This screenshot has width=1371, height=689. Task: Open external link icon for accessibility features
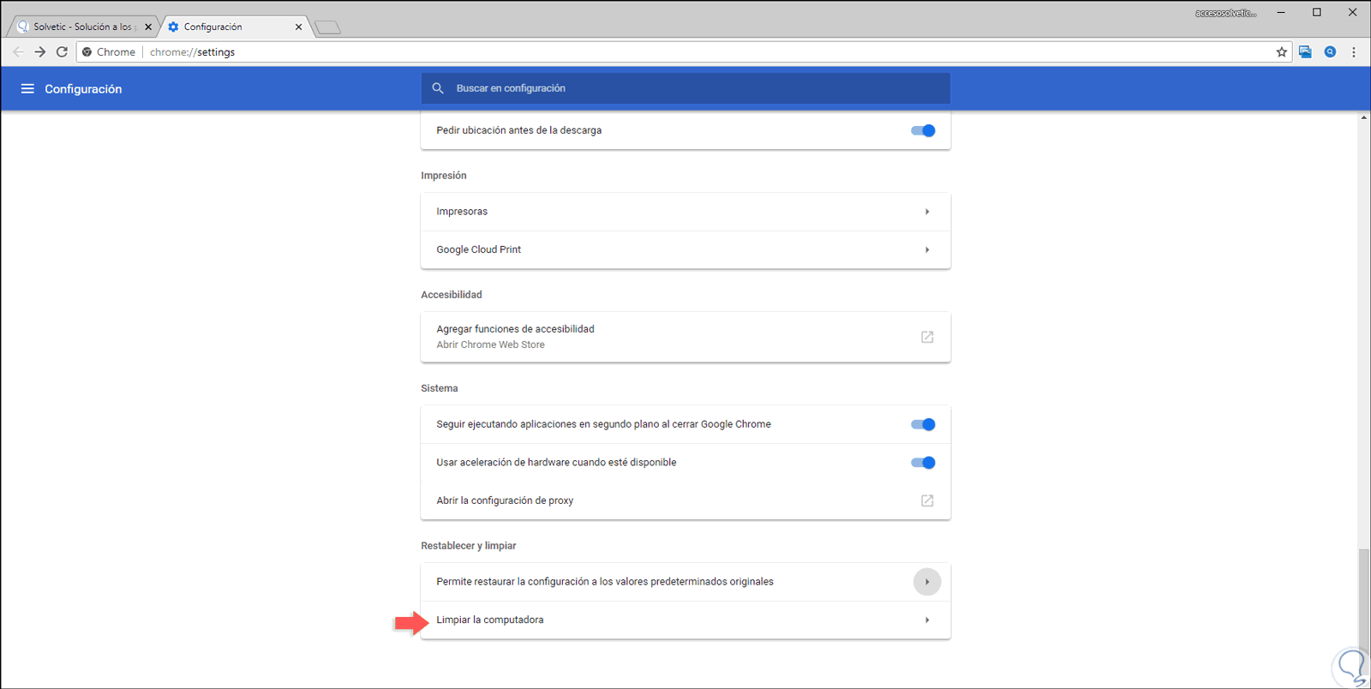coord(927,337)
